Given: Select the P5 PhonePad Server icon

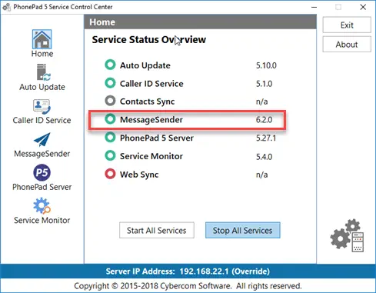Looking at the screenshot, I should (42, 172).
